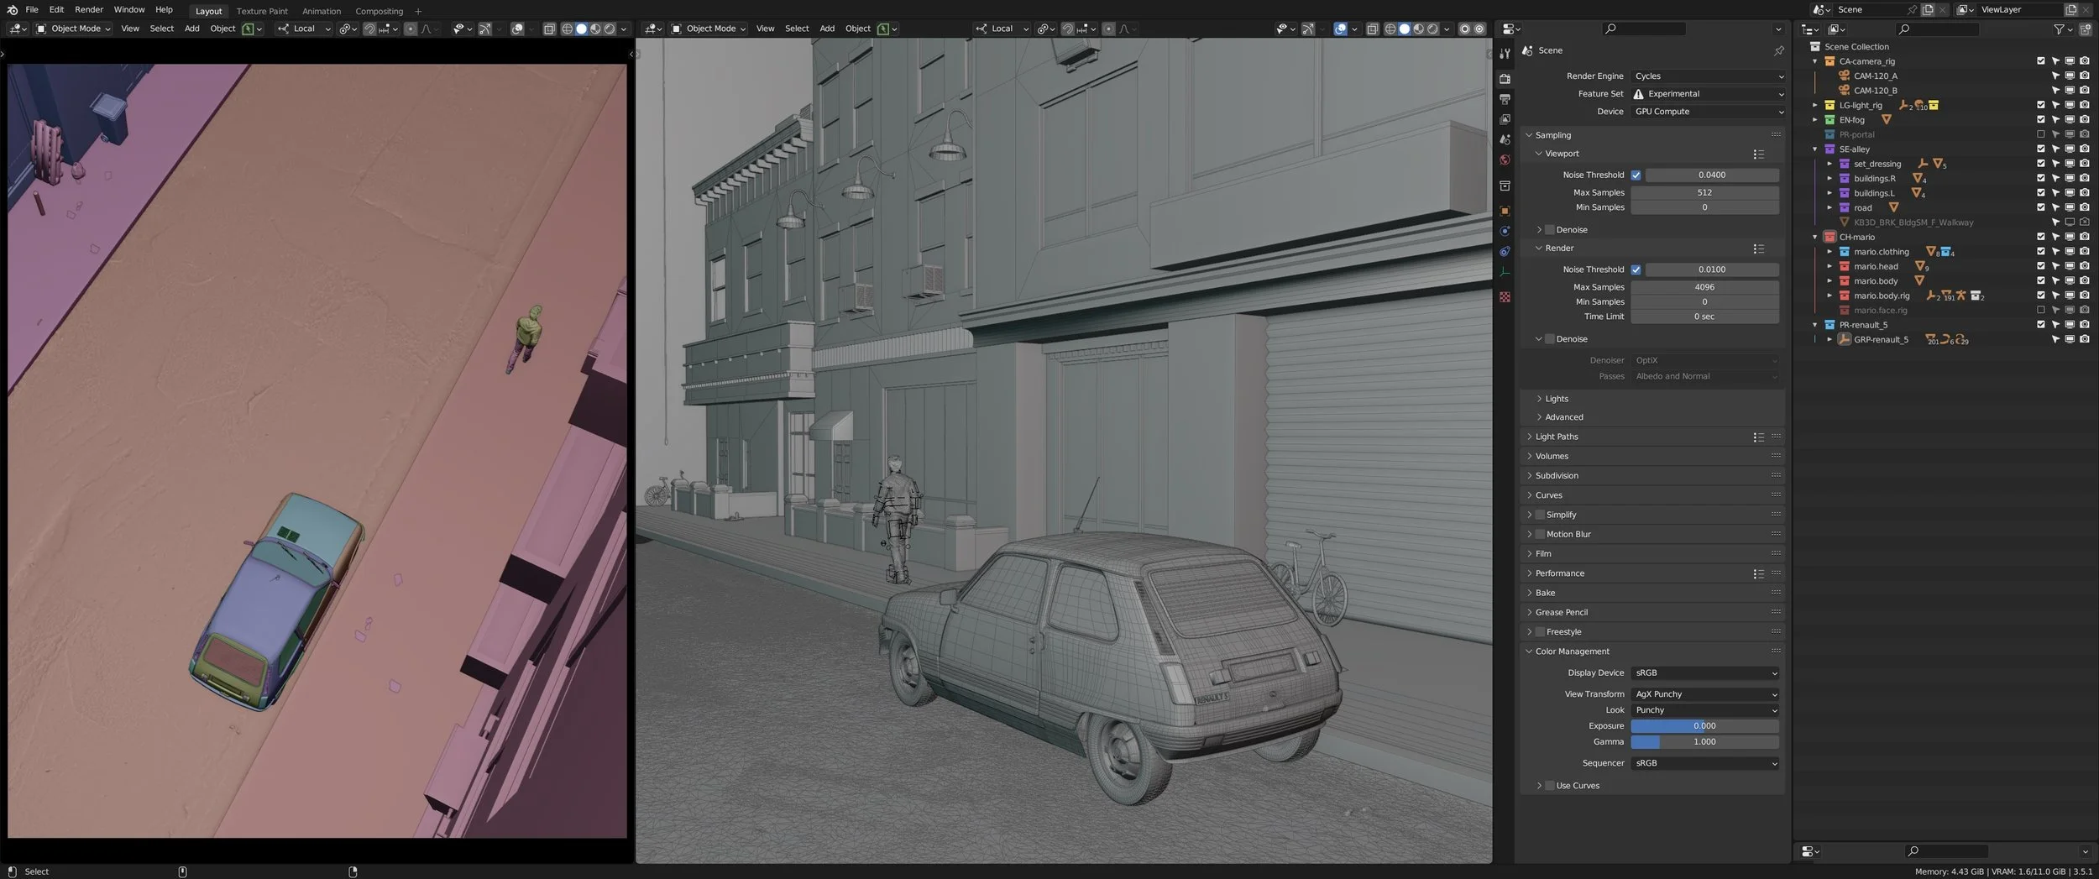Open the World properties tab icon

click(x=1505, y=160)
